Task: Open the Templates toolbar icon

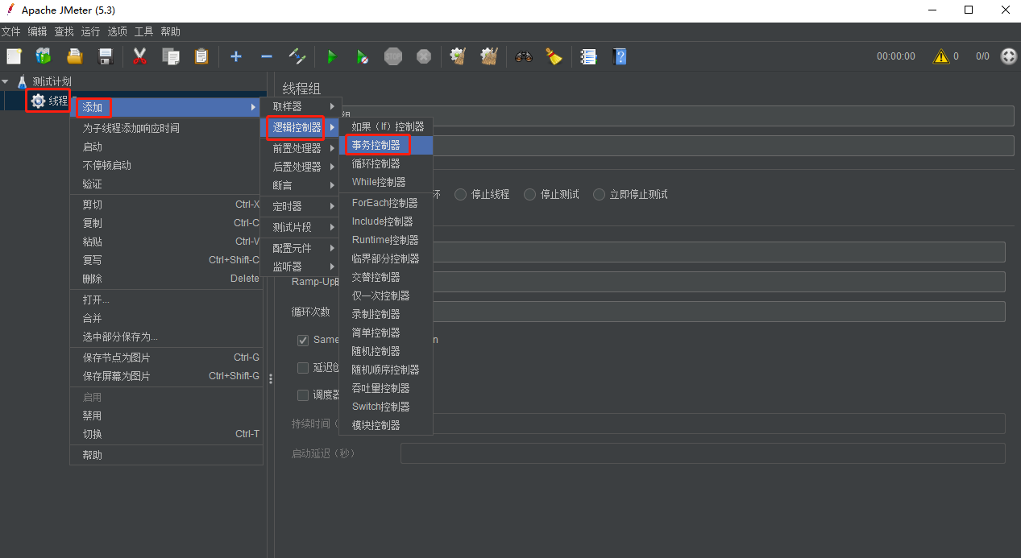Action: pos(44,56)
